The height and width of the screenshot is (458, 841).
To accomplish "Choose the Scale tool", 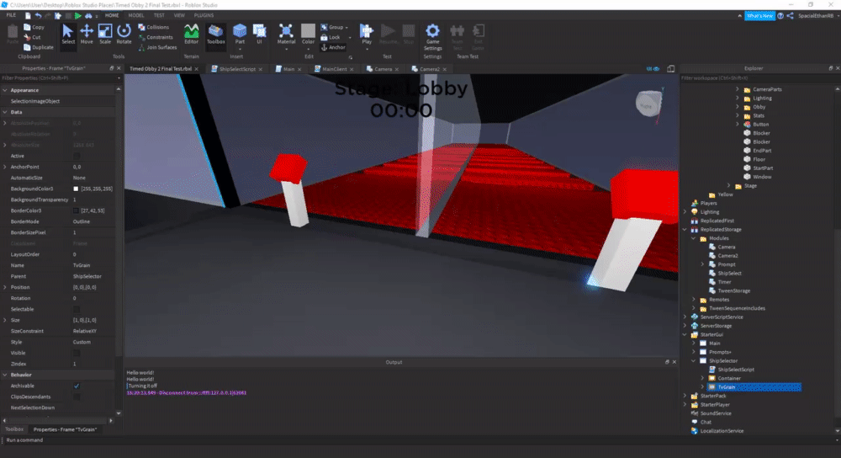I will pyautogui.click(x=105, y=35).
